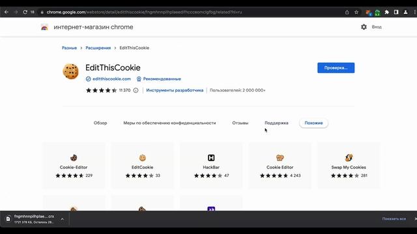Open the green extension icon in toolbar

(x=377, y=12)
